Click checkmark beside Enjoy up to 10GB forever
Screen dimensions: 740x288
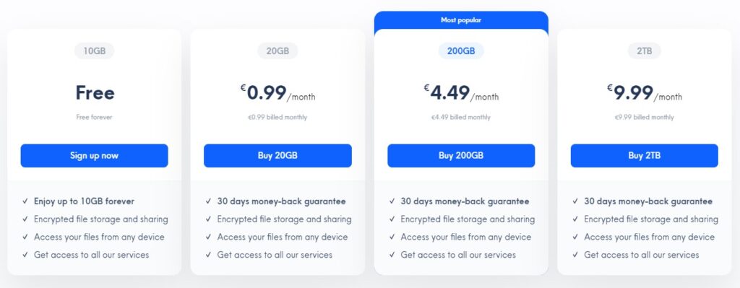point(25,201)
